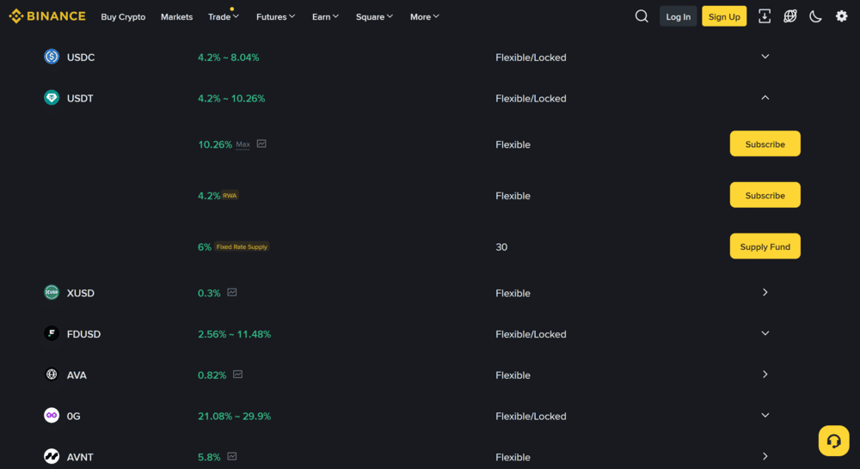Go to Buy Crypto

click(123, 17)
